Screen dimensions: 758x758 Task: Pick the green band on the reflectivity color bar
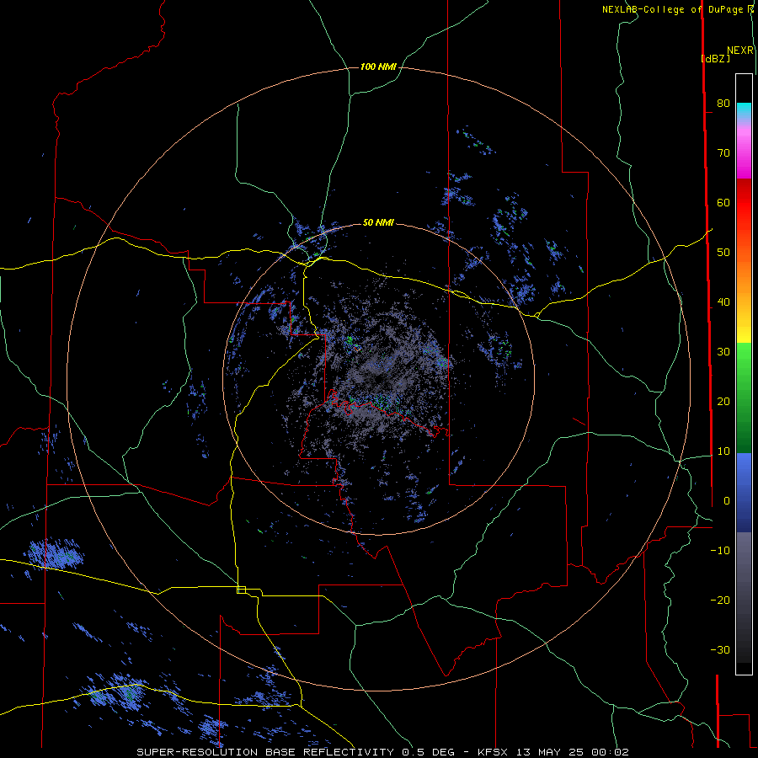tap(744, 398)
